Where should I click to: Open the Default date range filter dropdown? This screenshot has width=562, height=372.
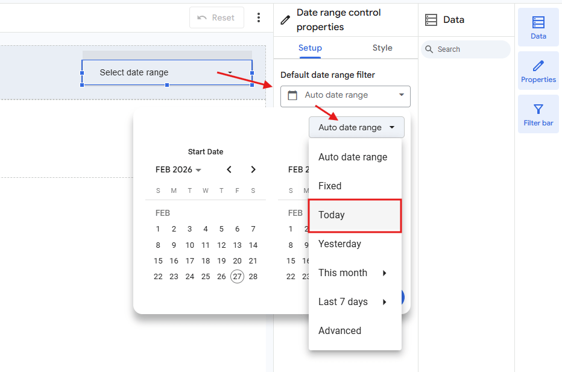click(345, 96)
